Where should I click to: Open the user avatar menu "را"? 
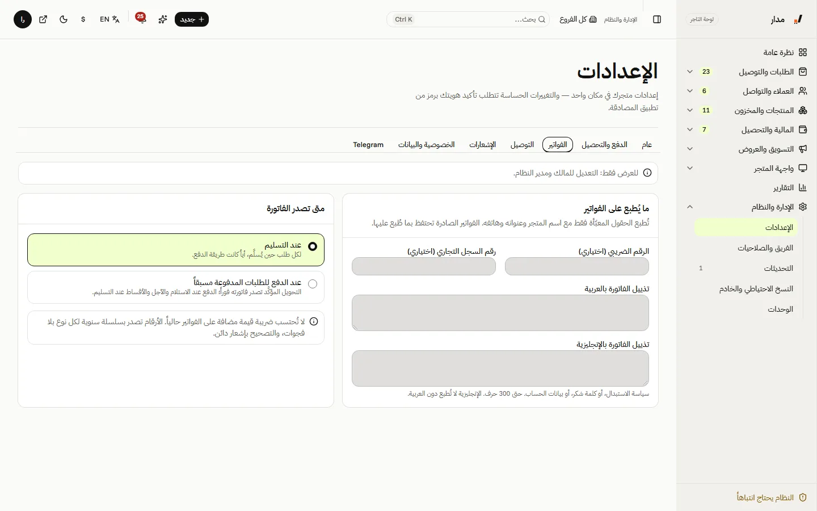23,19
